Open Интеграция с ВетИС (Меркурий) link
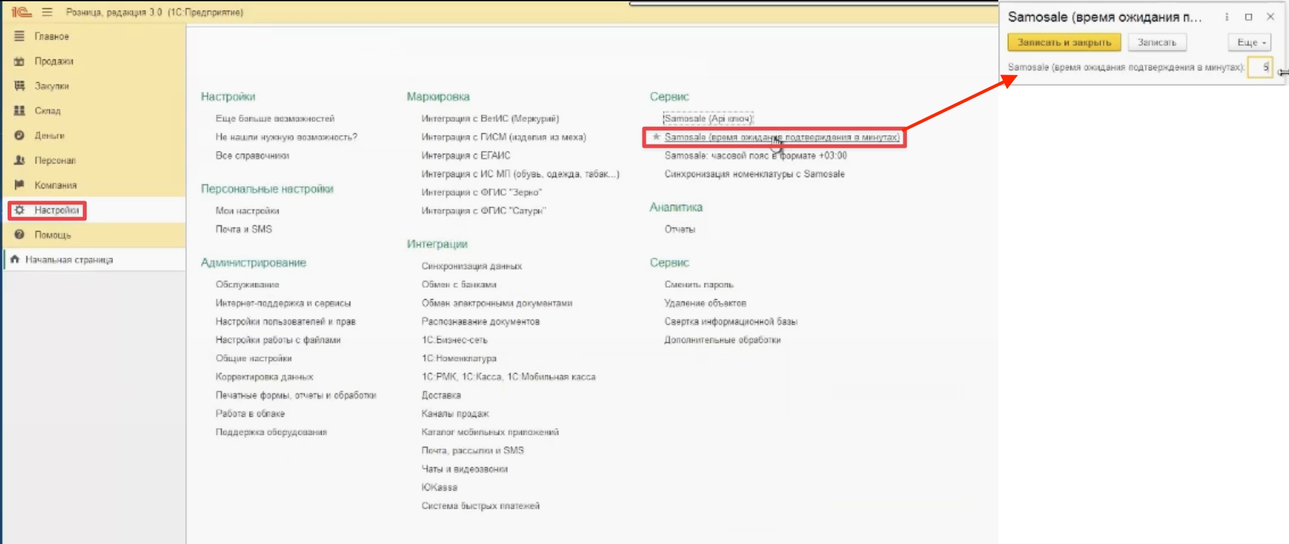Image resolution: width=1289 pixels, height=544 pixels. [490, 119]
